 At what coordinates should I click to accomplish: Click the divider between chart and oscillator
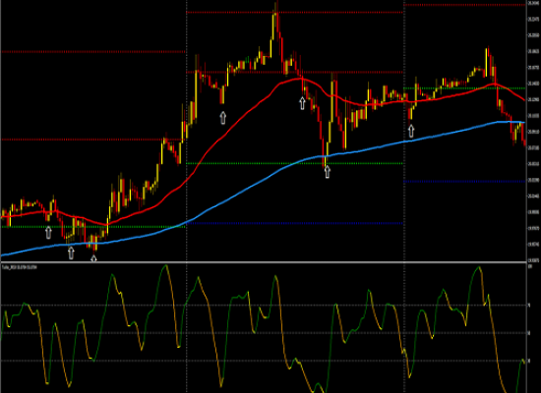[x=264, y=262]
